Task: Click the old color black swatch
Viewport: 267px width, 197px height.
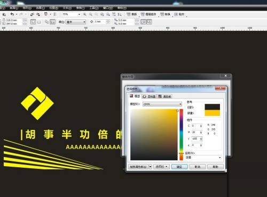Action: [213, 107]
